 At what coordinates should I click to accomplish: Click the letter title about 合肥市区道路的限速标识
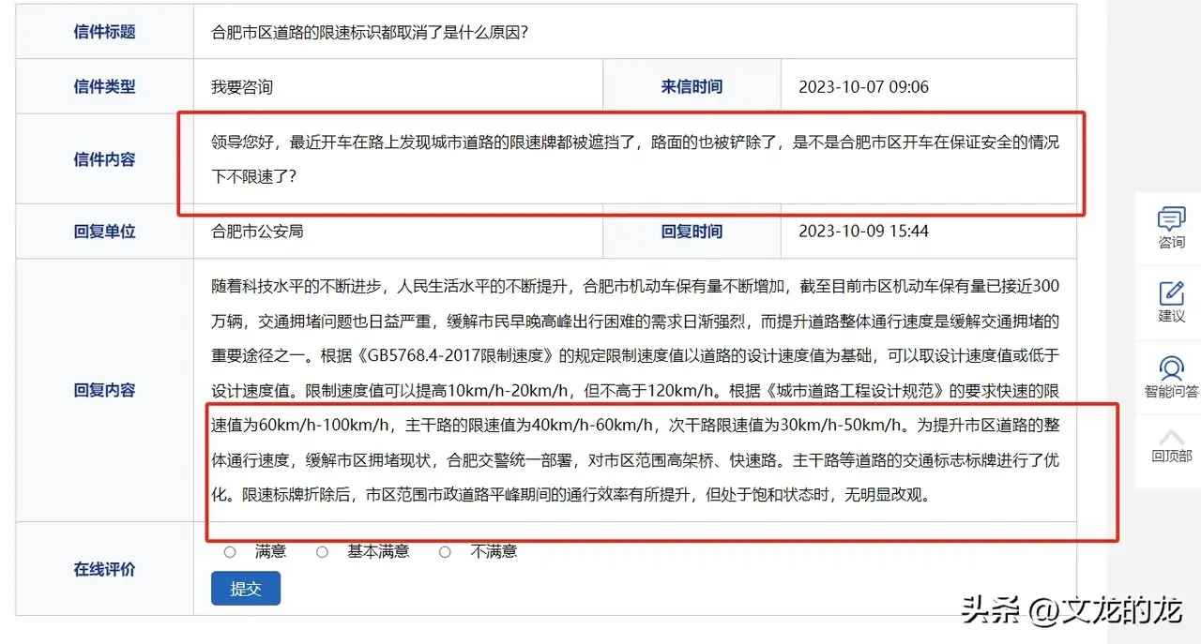click(x=370, y=33)
